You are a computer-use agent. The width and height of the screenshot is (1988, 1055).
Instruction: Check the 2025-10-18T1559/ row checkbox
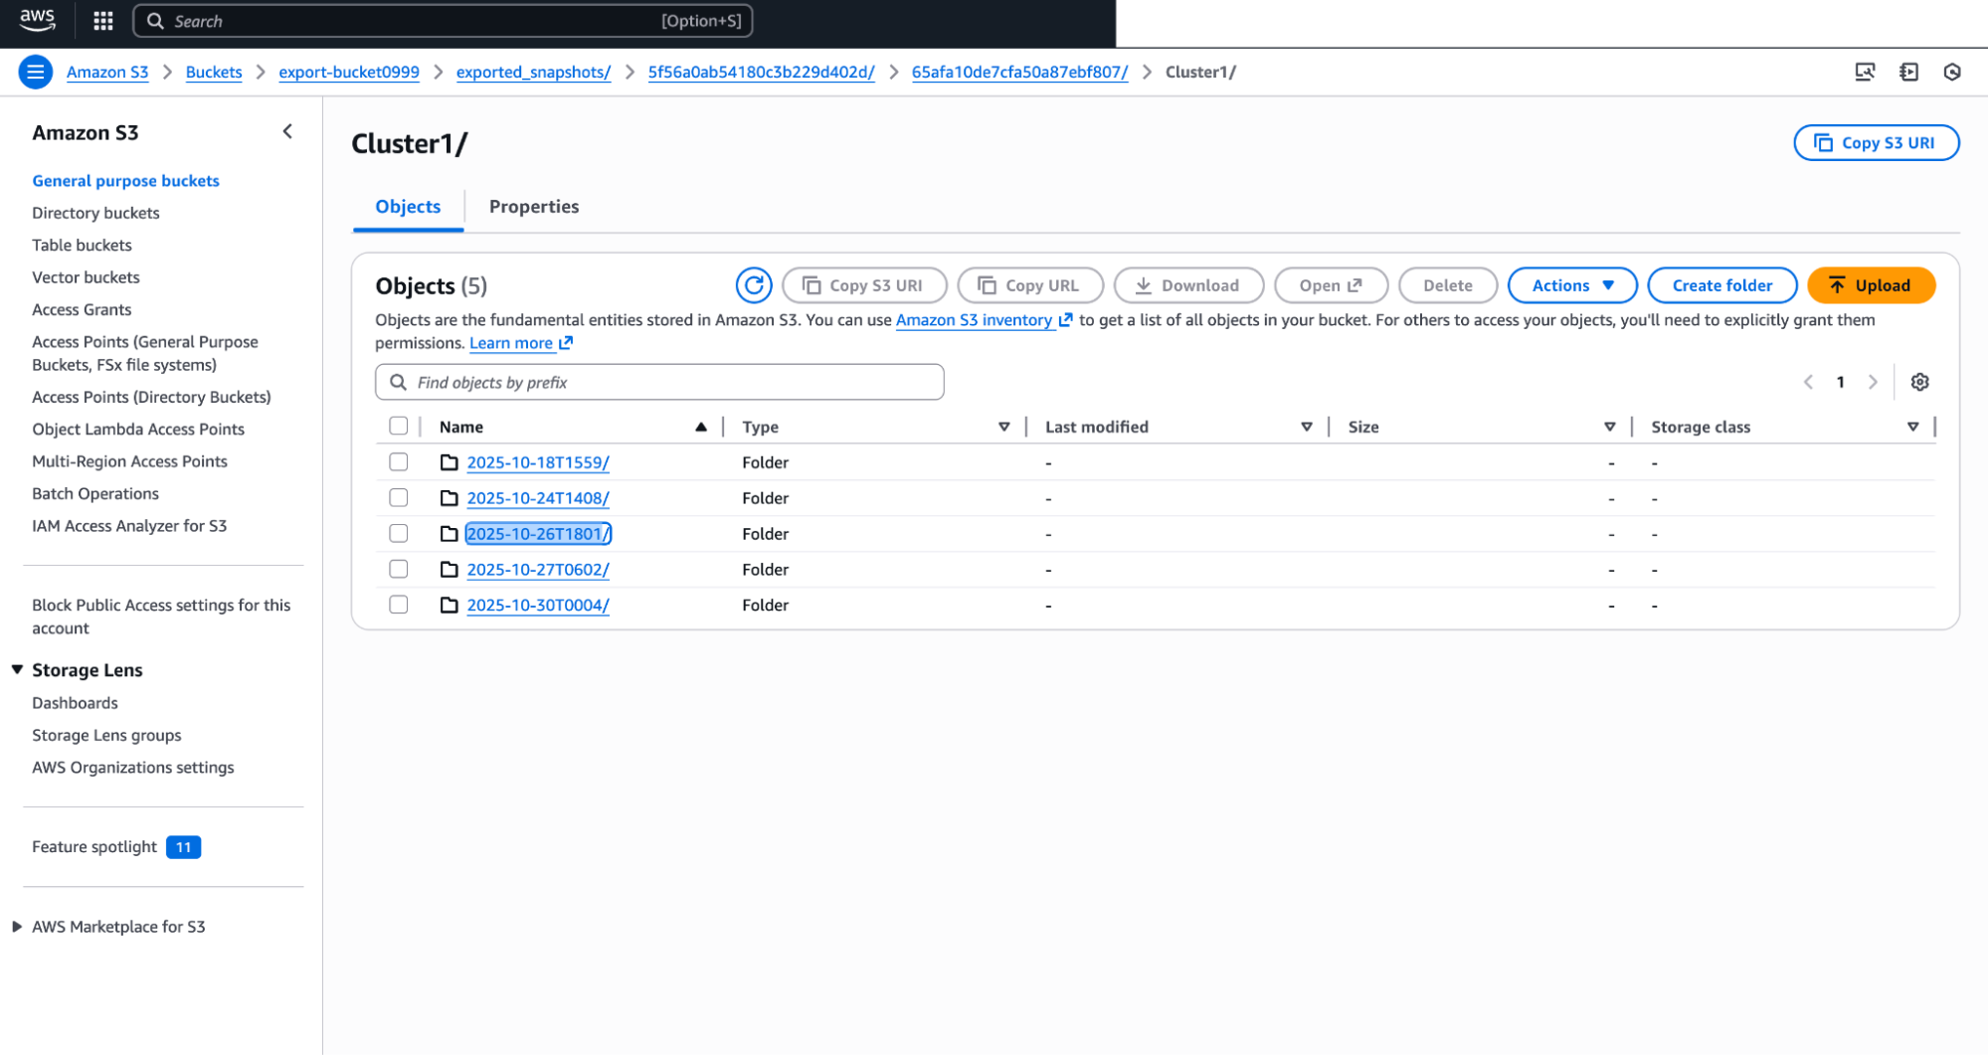click(399, 462)
